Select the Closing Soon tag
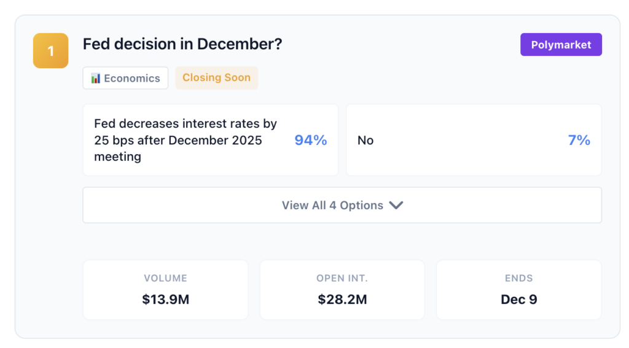 click(x=216, y=78)
